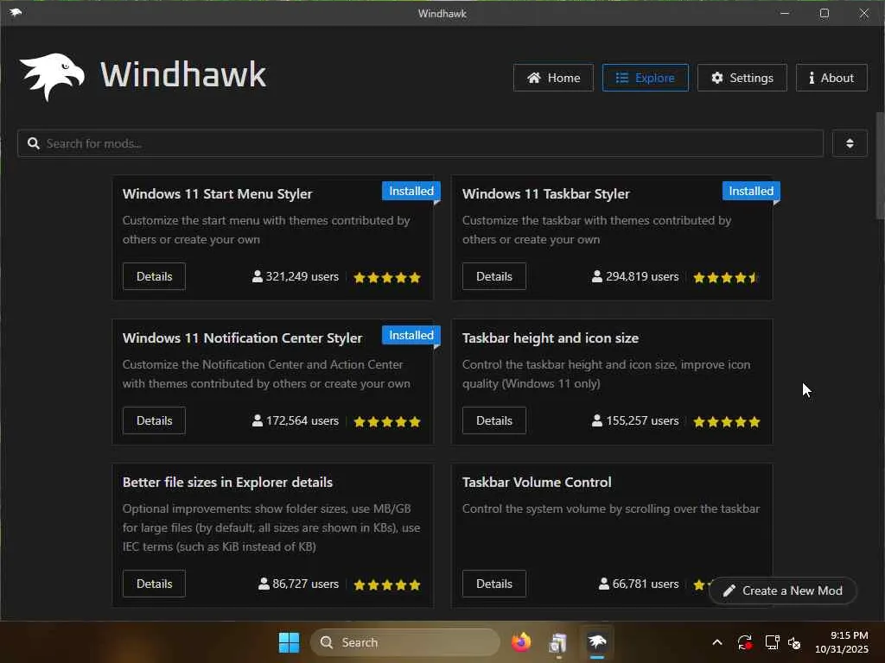Click 86,727 users count
The image size is (885, 663).
[x=298, y=584]
